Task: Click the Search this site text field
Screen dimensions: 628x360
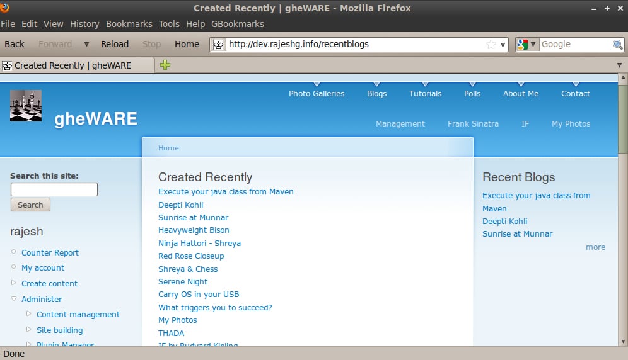Action: [x=54, y=189]
